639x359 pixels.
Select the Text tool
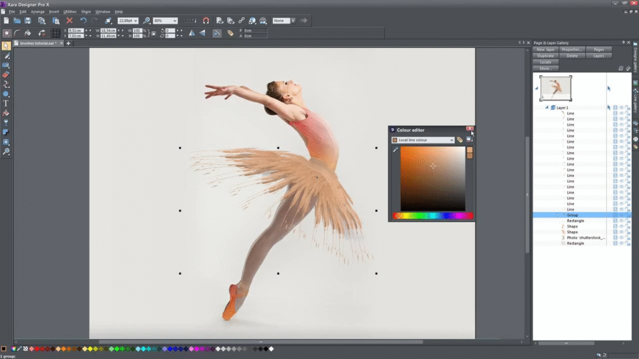pos(6,103)
